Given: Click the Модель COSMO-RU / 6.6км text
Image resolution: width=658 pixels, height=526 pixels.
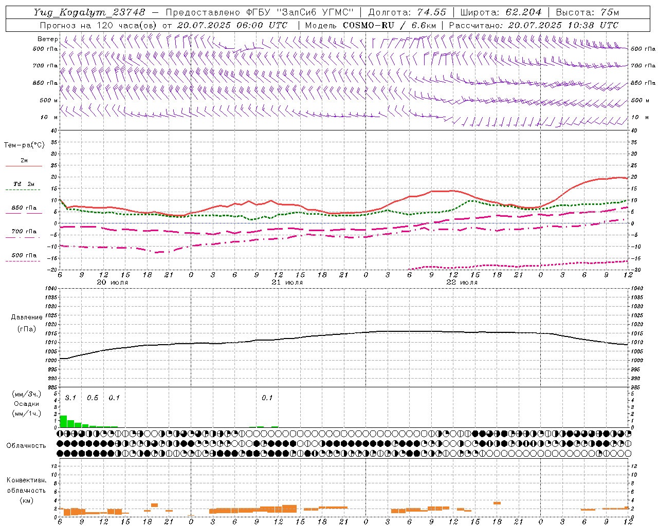Looking at the screenshot, I should coord(371,25).
